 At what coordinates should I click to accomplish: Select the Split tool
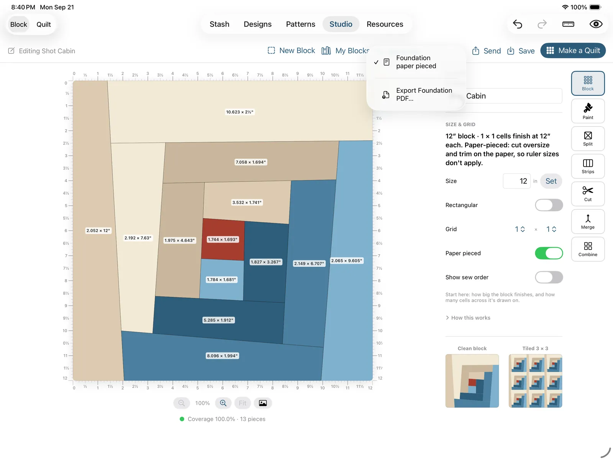coord(588,139)
